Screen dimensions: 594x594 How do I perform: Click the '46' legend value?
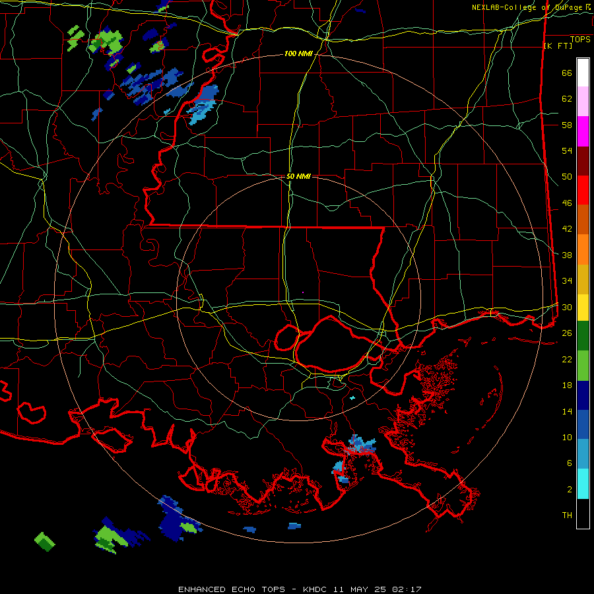(x=567, y=203)
